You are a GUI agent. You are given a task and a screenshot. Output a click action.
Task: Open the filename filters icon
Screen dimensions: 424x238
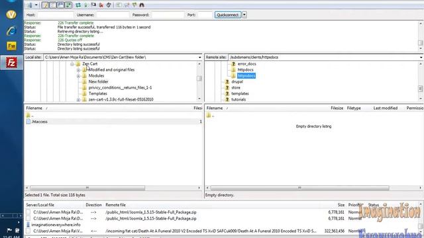[x=119, y=5]
